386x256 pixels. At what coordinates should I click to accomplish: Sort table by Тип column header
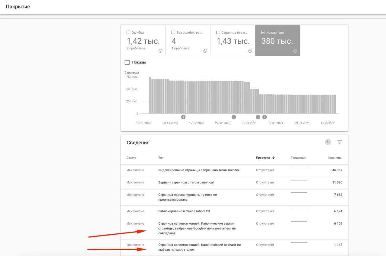click(161, 158)
